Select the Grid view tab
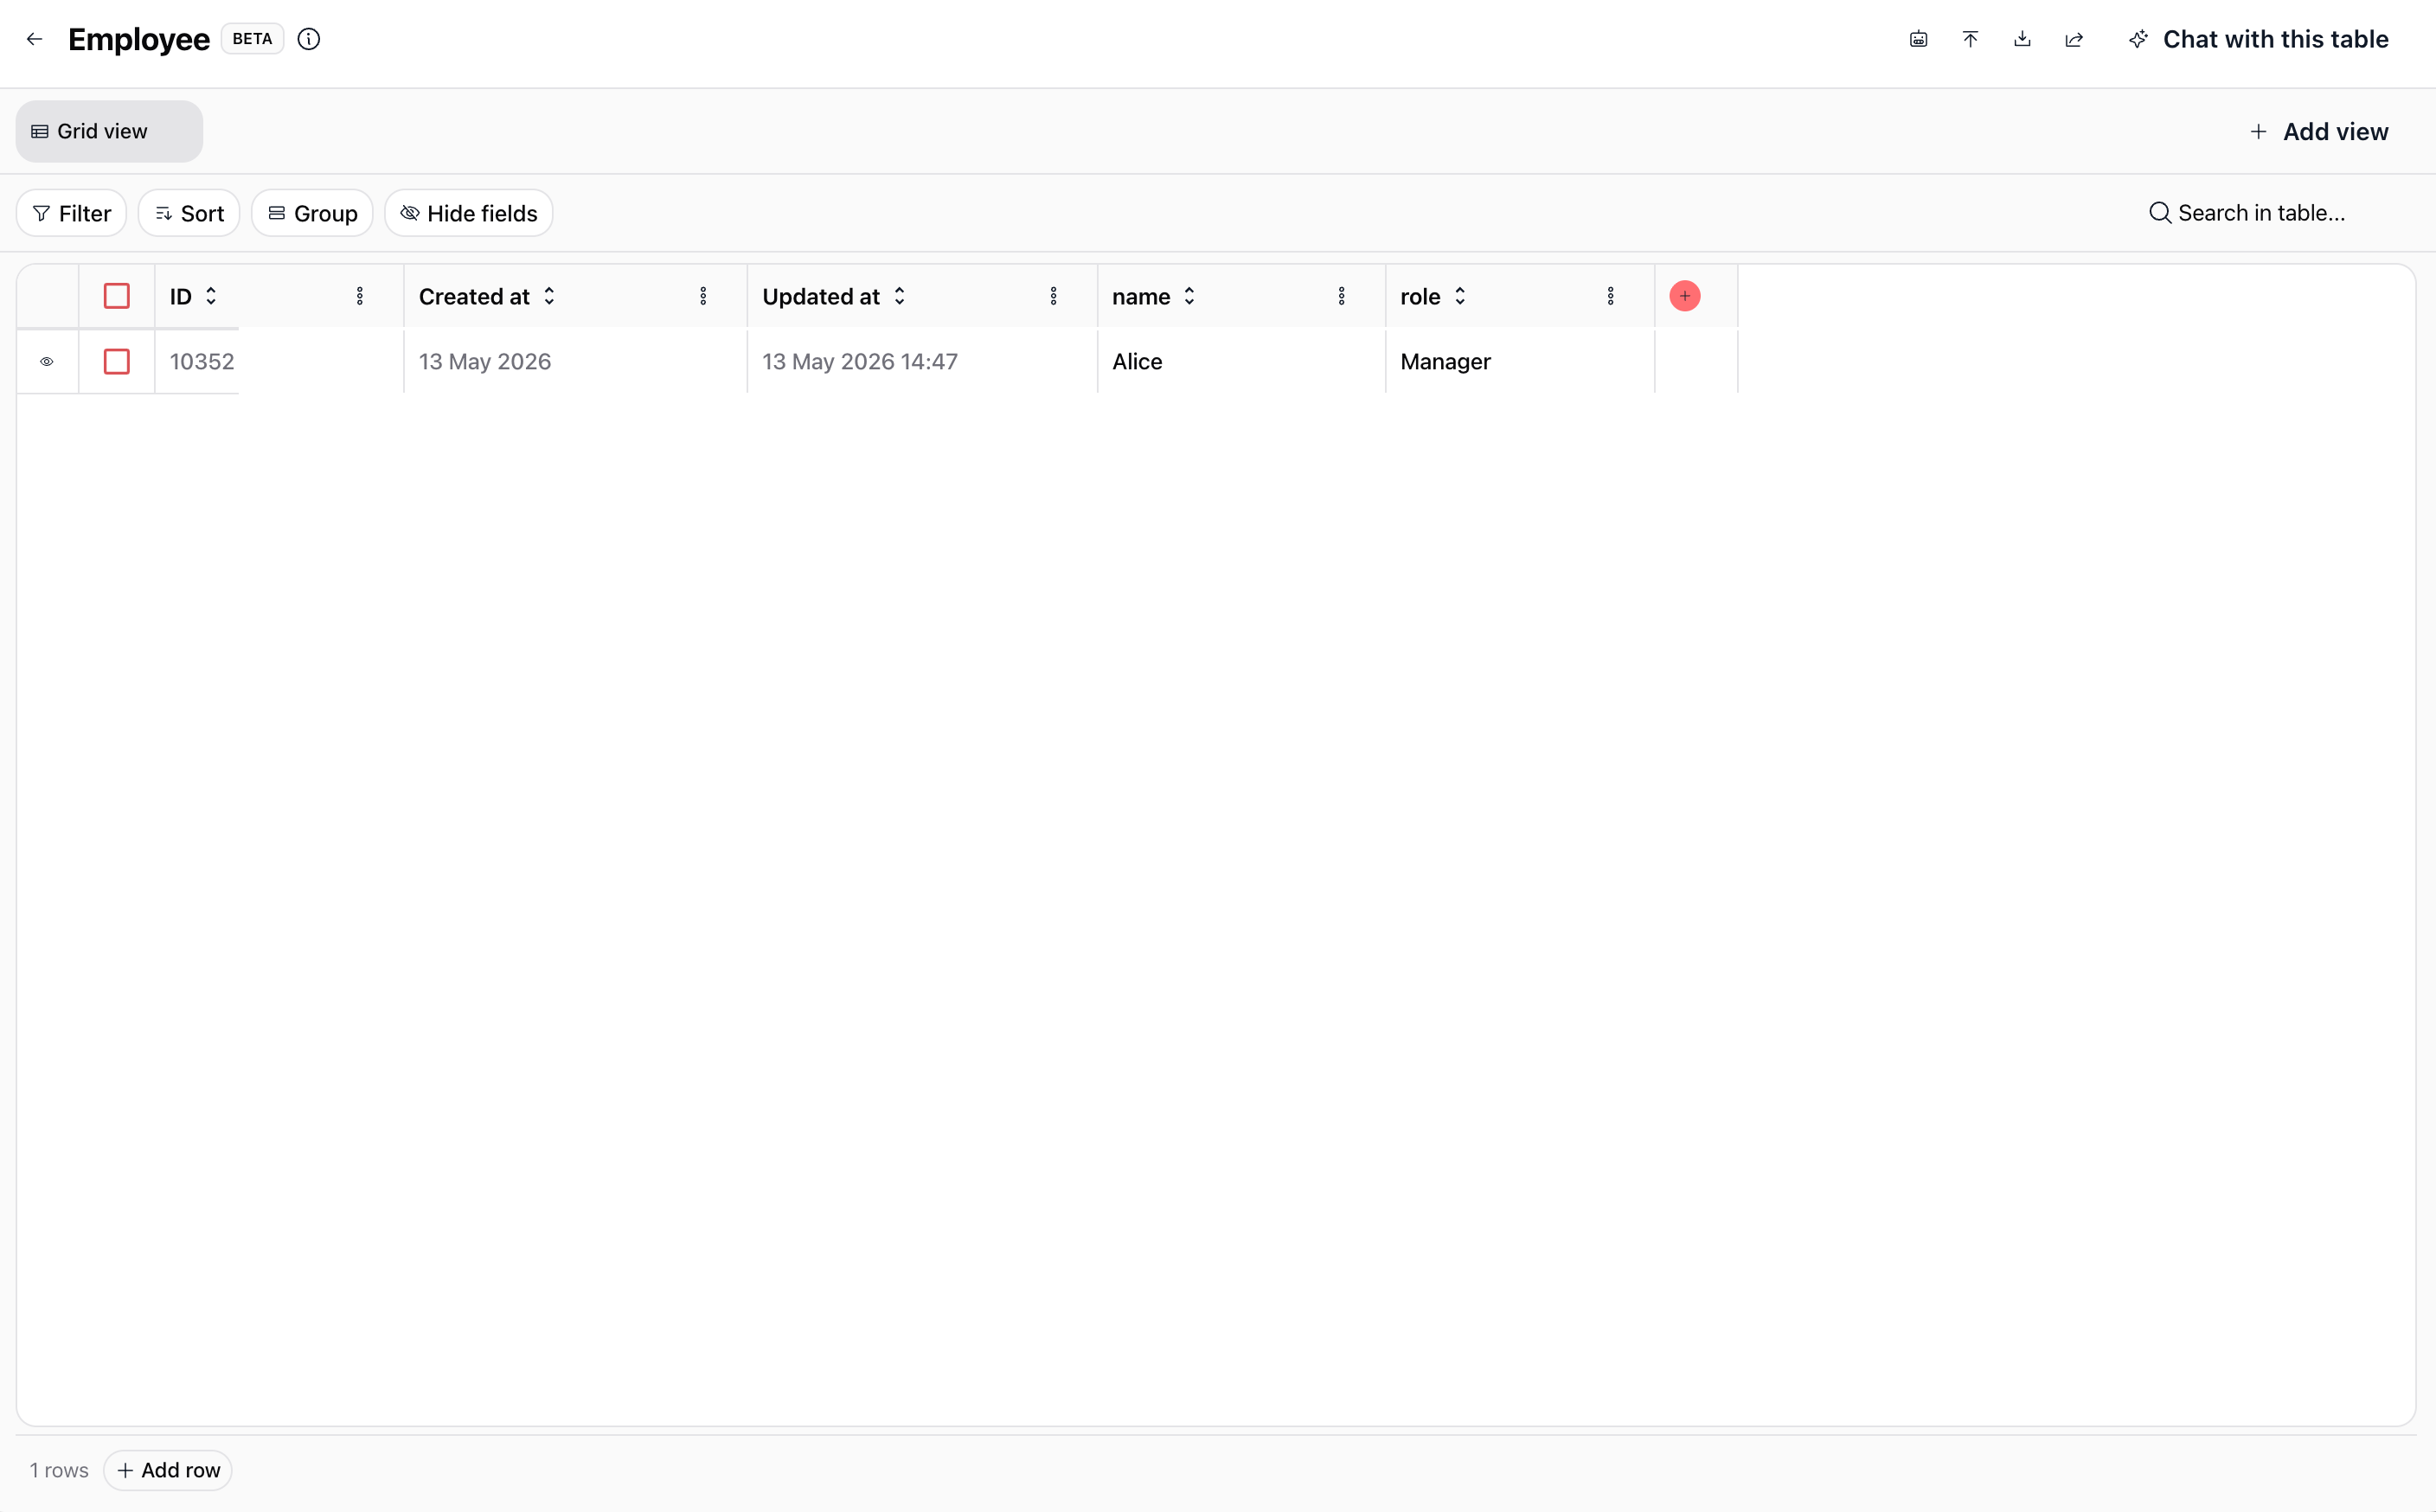The image size is (2436, 1512). point(109,131)
